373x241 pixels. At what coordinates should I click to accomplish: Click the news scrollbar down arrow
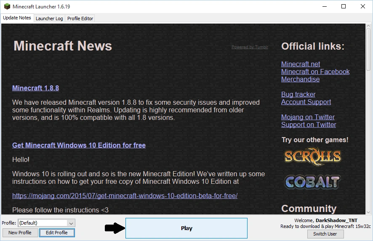tap(368, 212)
